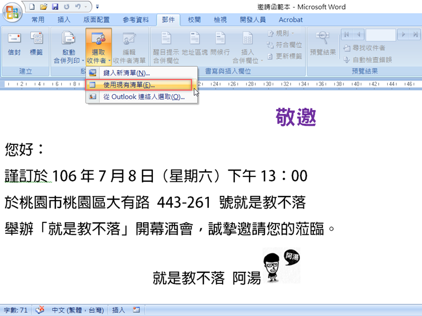
Task: Click the 預覽結果 button
Action: 323,43
